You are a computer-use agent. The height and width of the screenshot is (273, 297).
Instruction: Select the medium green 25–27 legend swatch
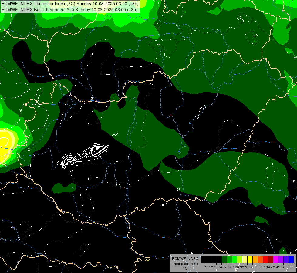[229, 259]
